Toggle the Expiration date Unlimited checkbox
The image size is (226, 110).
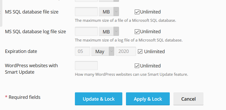tap(140, 51)
